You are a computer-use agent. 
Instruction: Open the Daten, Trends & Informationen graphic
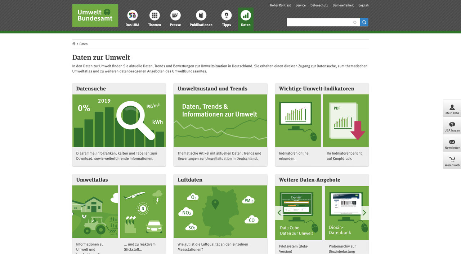[220, 121]
